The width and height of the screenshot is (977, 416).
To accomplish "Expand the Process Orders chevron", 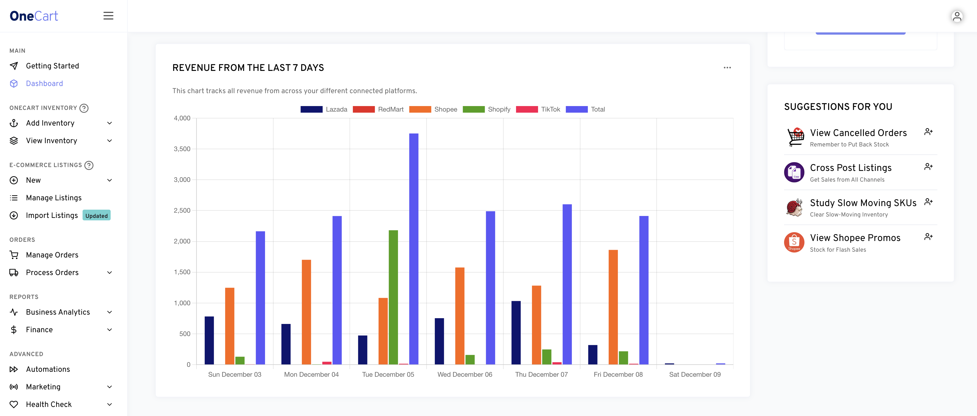I will pyautogui.click(x=110, y=273).
